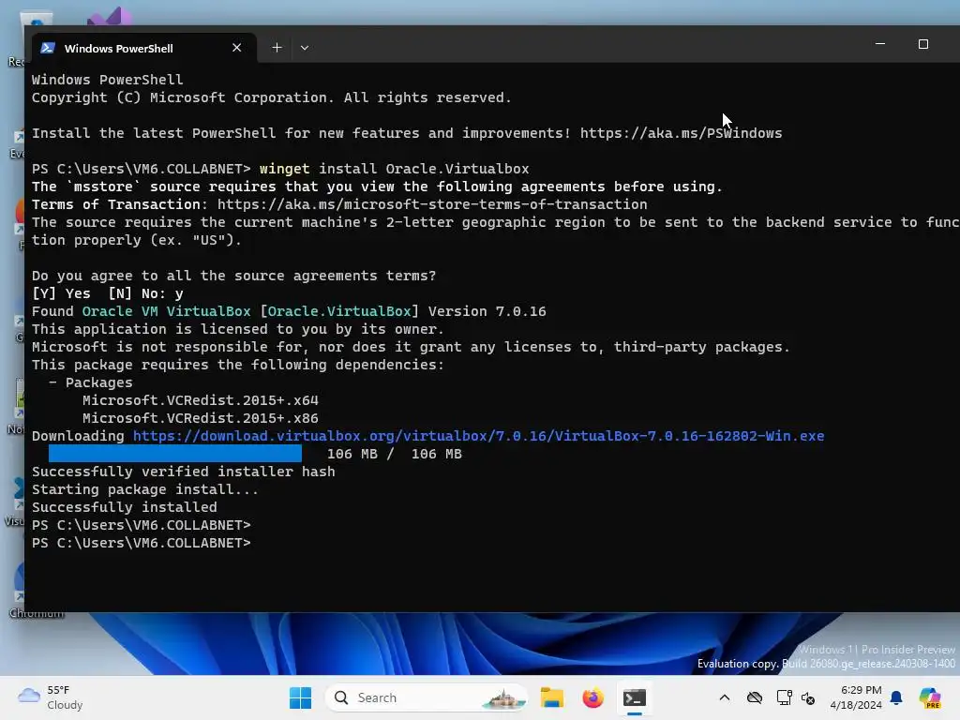Click the muted volume tray icon

point(808,697)
